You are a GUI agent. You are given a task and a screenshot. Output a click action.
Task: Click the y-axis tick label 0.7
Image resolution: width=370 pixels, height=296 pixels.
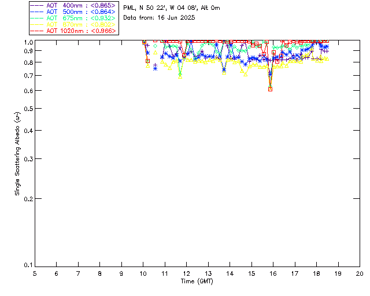pos(28,76)
